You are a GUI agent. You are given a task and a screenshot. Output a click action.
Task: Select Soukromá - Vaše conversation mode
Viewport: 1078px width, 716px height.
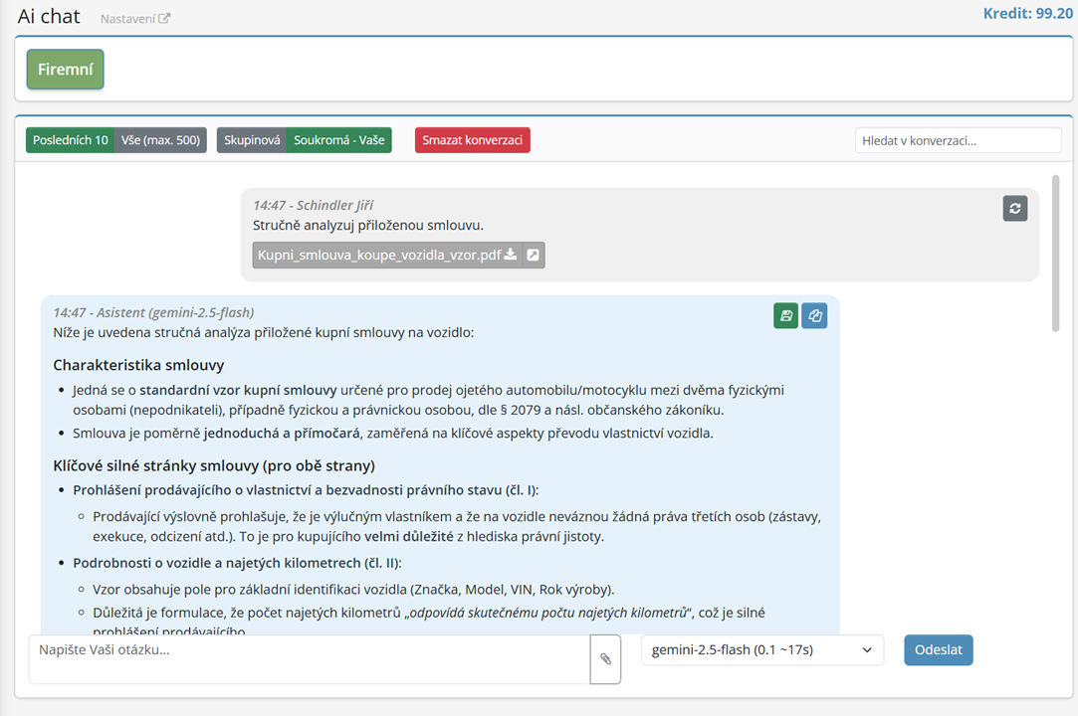338,140
